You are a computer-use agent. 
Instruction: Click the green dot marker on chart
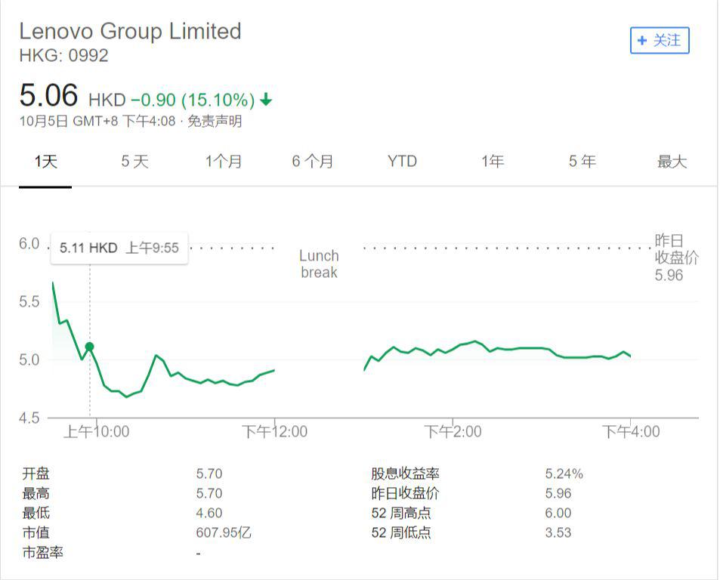tap(89, 347)
